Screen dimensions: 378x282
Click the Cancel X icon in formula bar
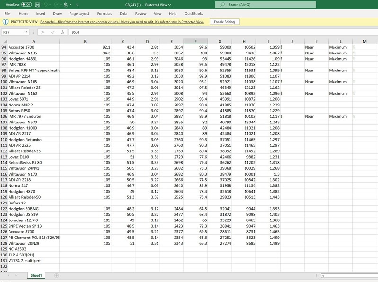(42, 32)
